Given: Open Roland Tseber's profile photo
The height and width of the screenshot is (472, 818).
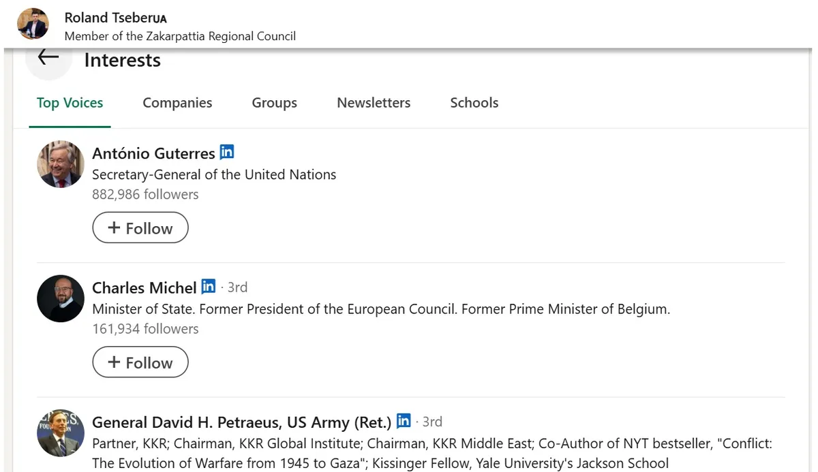Looking at the screenshot, I should coord(33,24).
